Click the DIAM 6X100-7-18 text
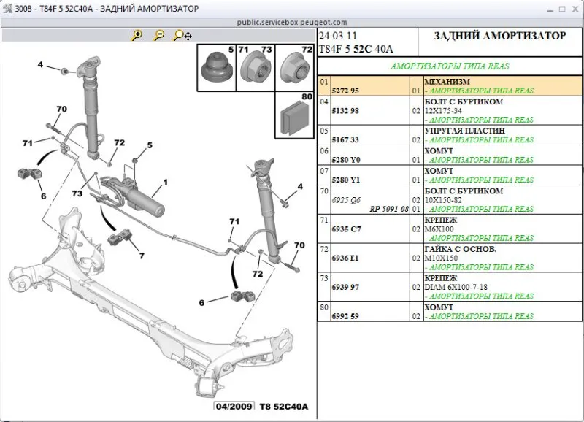 tap(456, 287)
